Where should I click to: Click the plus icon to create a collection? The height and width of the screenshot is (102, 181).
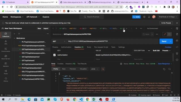14,34
